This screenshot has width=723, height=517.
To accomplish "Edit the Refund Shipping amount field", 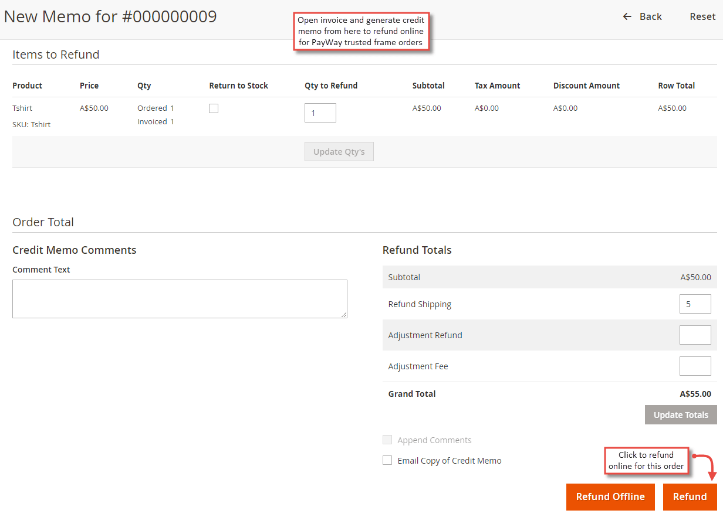I will [x=695, y=304].
